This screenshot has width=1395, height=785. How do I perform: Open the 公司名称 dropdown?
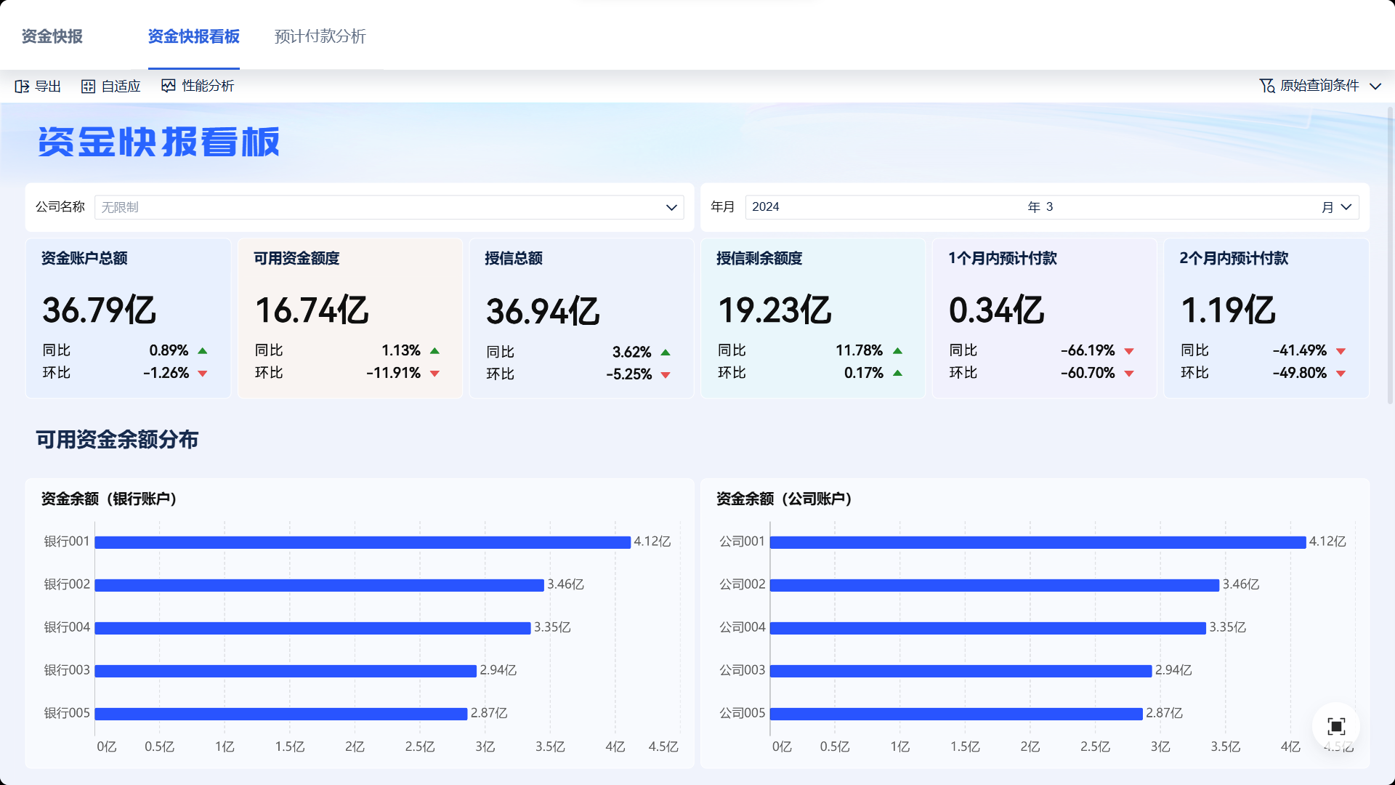671,207
